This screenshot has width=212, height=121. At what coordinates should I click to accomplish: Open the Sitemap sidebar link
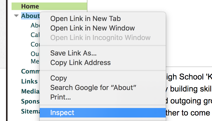30,111
